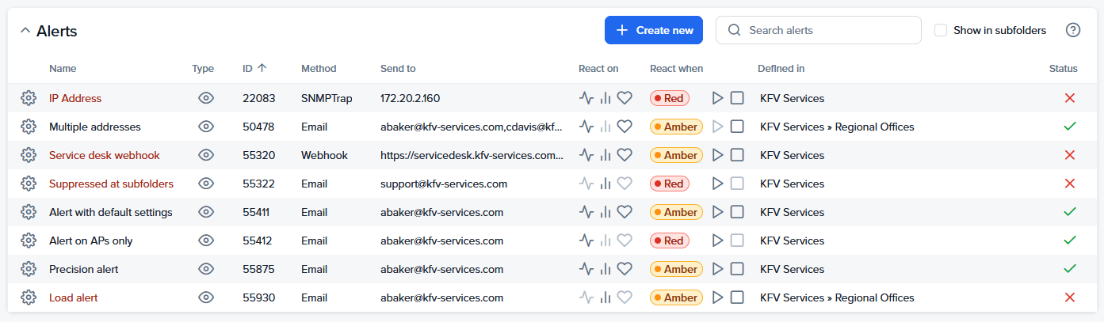This screenshot has height=322, width=1104.
Task: Open settings gear for Multiple addresses alert
Action: click(x=29, y=127)
